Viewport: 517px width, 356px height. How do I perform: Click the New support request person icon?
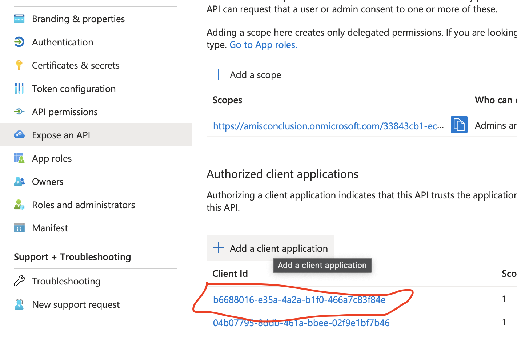(19, 304)
